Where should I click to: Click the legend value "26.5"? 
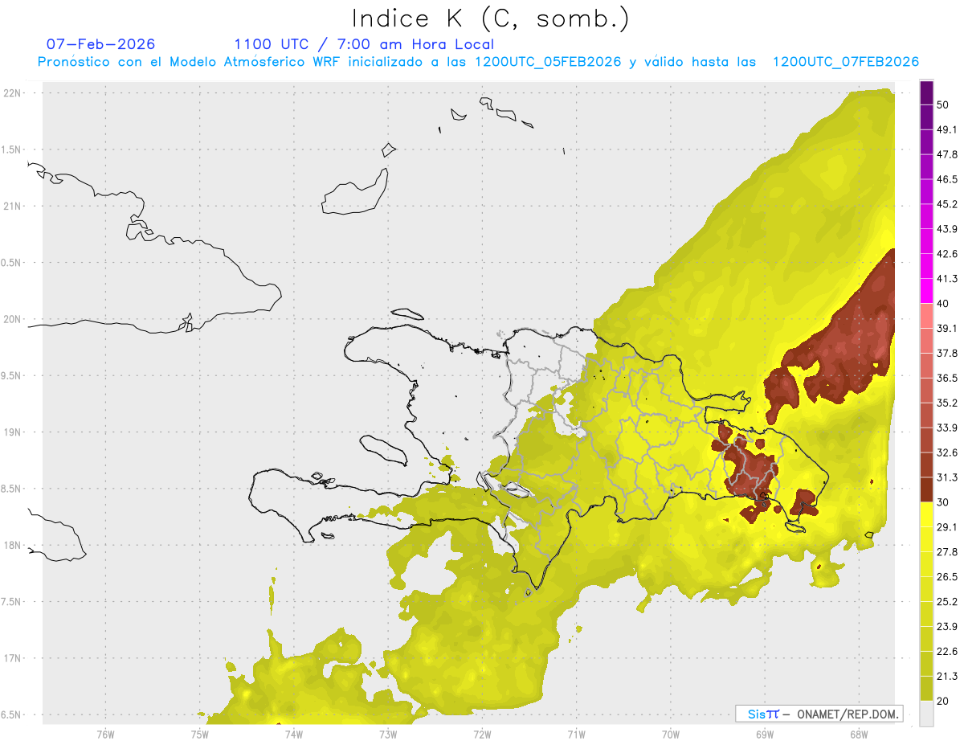(x=947, y=576)
